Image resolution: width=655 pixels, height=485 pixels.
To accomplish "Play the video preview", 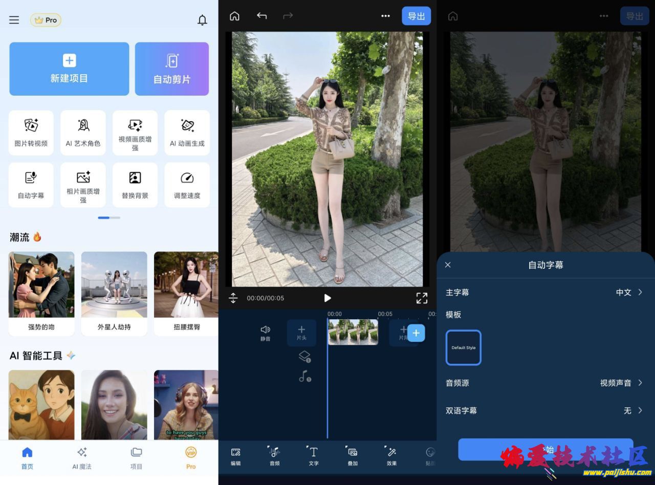I will (x=327, y=298).
